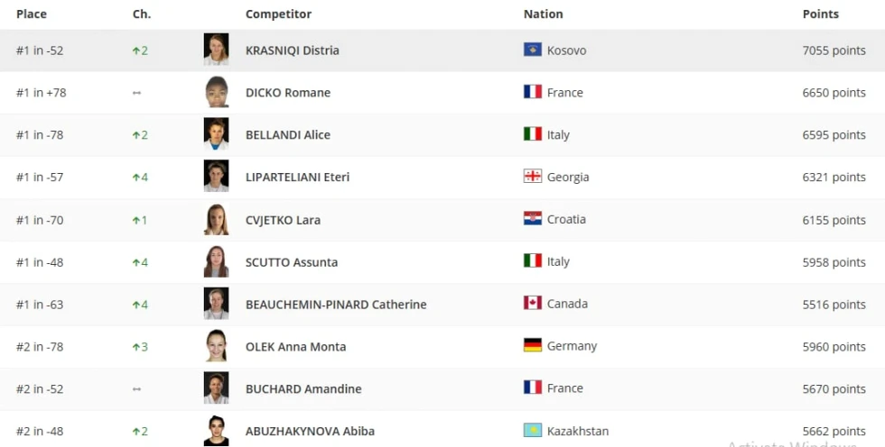Open KRASNIQI Distria's profile photo
885x447 pixels.
tap(216, 50)
